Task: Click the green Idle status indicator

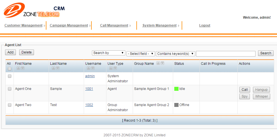Action: click(x=177, y=89)
